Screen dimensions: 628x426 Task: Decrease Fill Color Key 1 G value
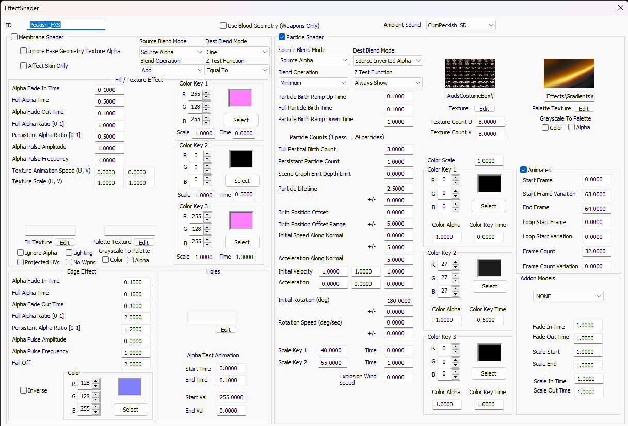[x=206, y=110]
